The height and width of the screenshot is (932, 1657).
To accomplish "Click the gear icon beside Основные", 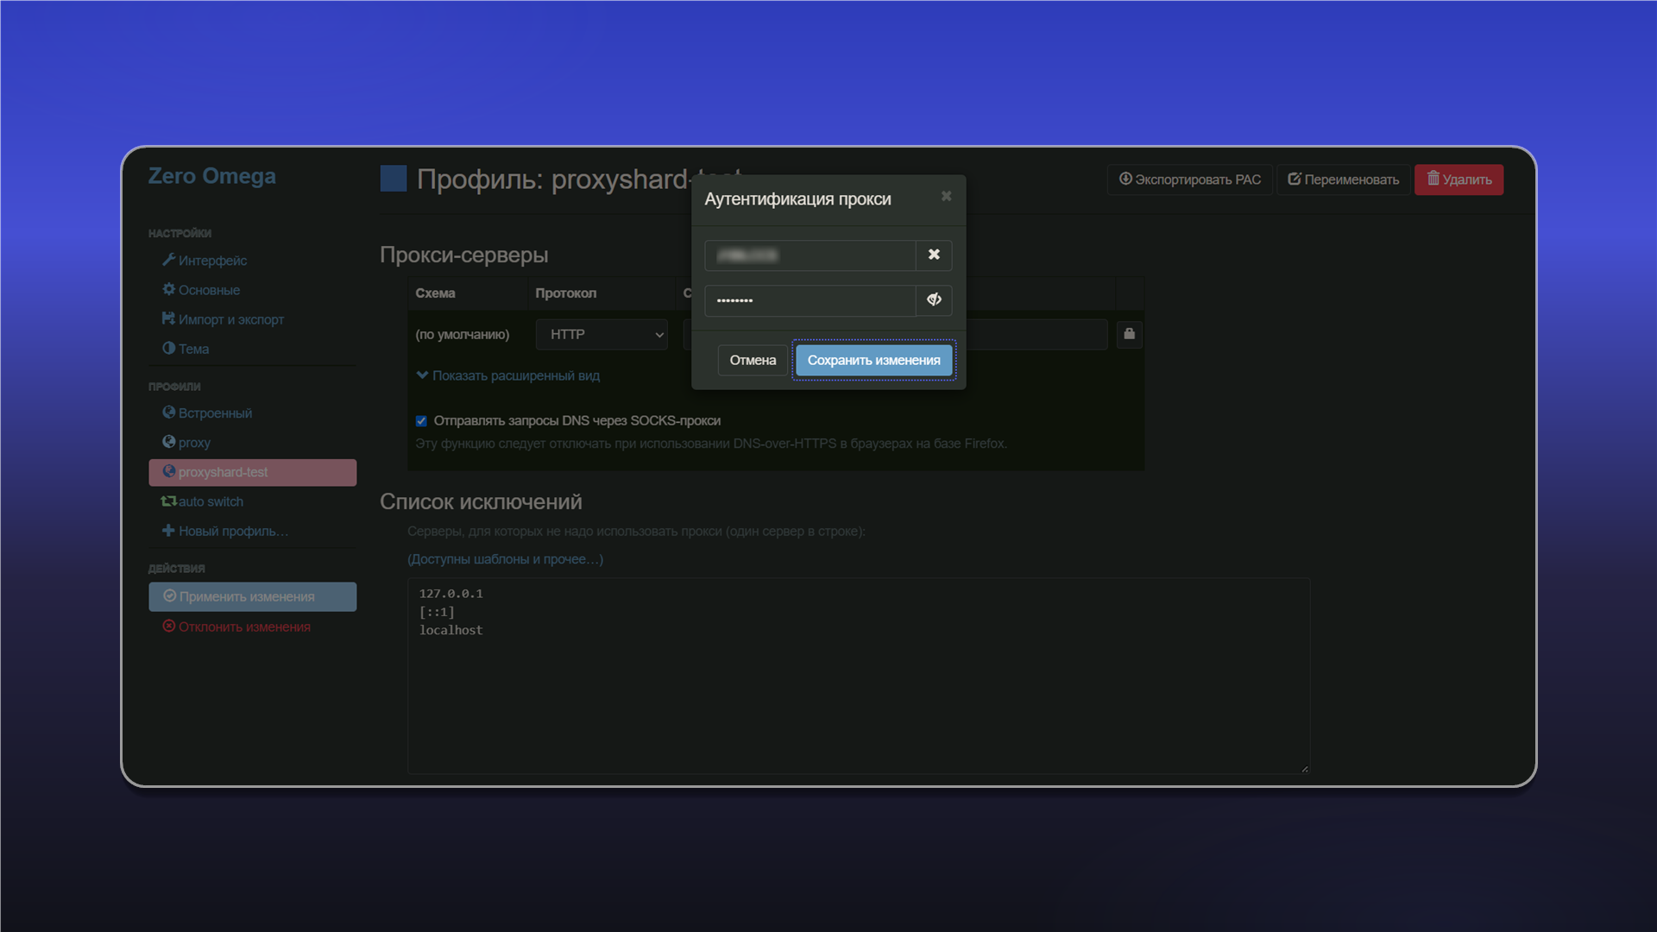I will click(168, 289).
